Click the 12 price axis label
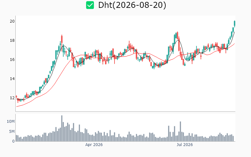 12,98
